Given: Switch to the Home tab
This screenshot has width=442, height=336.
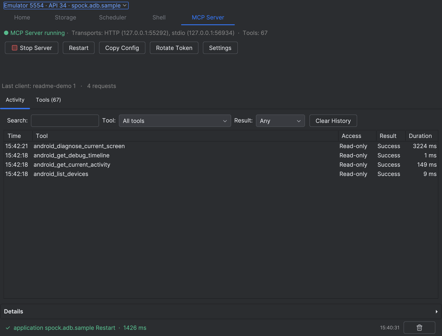Looking at the screenshot, I should tap(22, 17).
